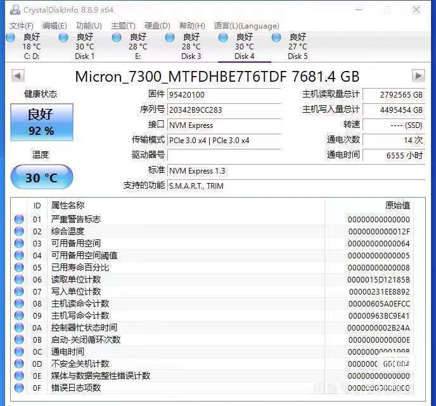Viewport: 436px width, 406px height.
Task: Click the features field S.M.A.R.T., TRIM
Action: [x=297, y=186]
